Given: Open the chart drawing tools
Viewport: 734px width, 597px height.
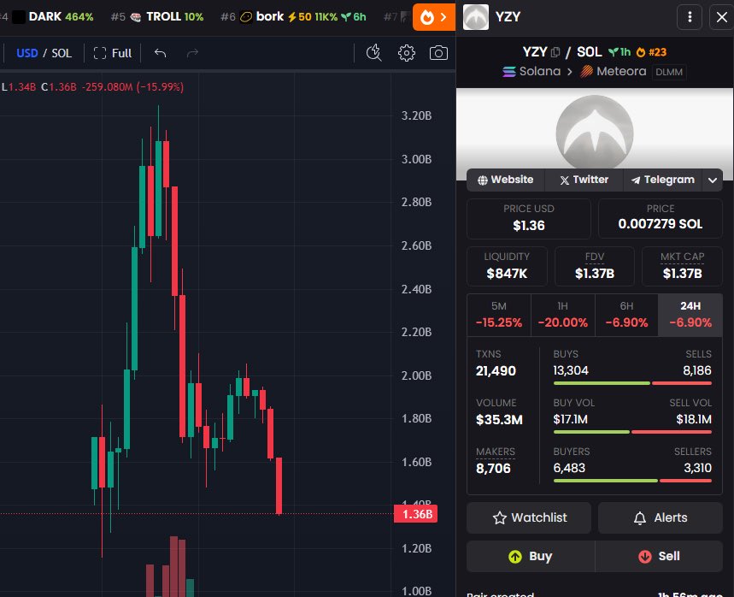Looking at the screenshot, I should [x=373, y=52].
